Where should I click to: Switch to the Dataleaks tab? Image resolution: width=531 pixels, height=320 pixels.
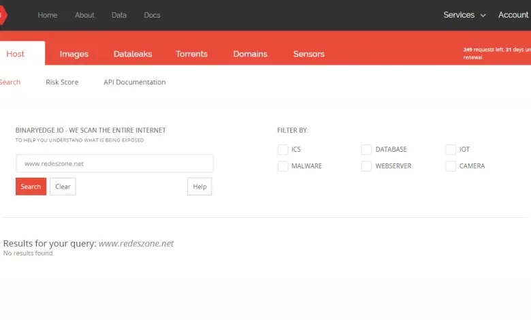click(x=133, y=54)
